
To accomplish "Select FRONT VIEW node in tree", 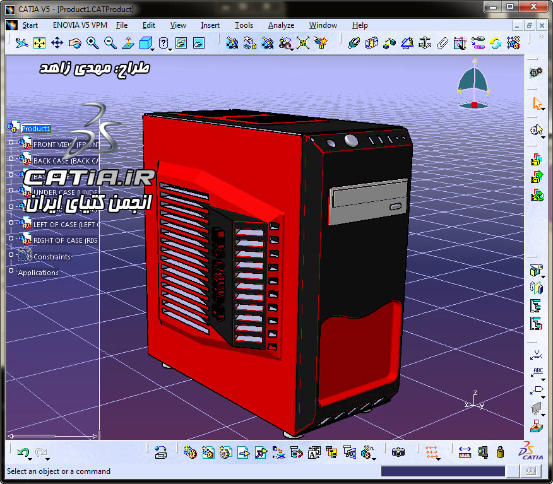I will 66,145.
